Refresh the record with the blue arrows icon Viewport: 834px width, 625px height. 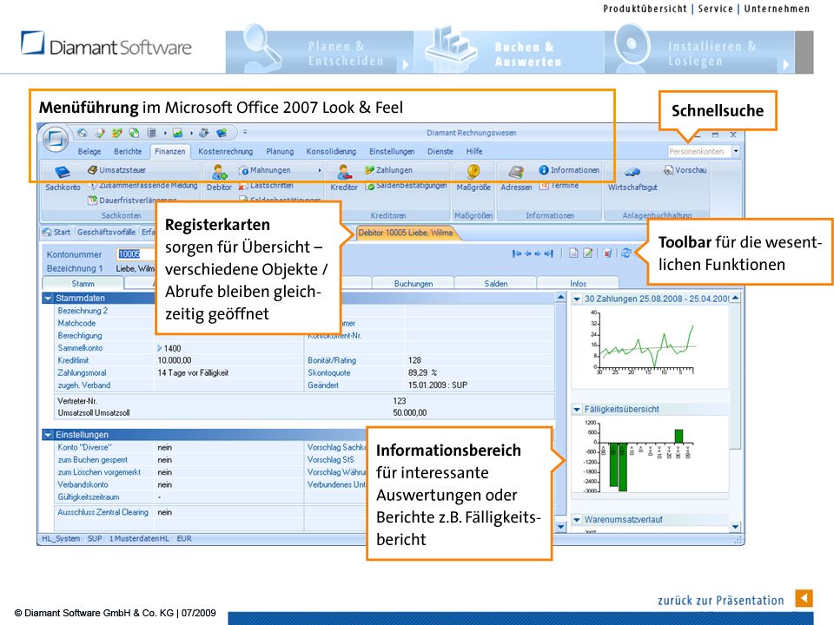626,253
